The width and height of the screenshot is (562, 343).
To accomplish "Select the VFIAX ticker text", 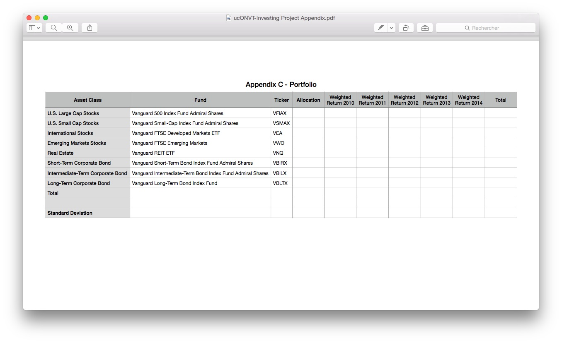I will click(x=281, y=113).
